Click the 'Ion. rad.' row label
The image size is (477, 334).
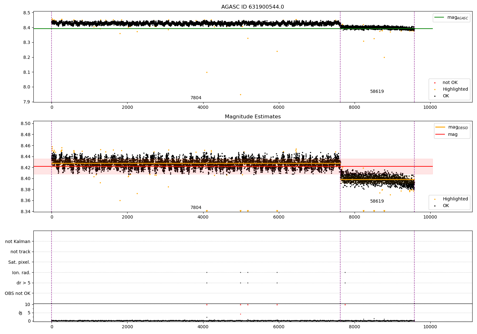[21, 273]
